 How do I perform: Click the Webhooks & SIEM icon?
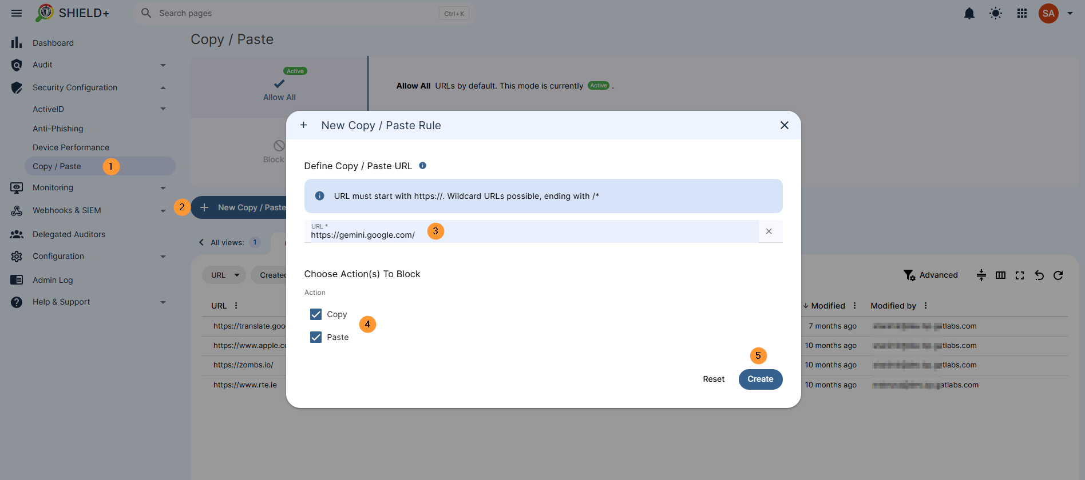coord(17,210)
